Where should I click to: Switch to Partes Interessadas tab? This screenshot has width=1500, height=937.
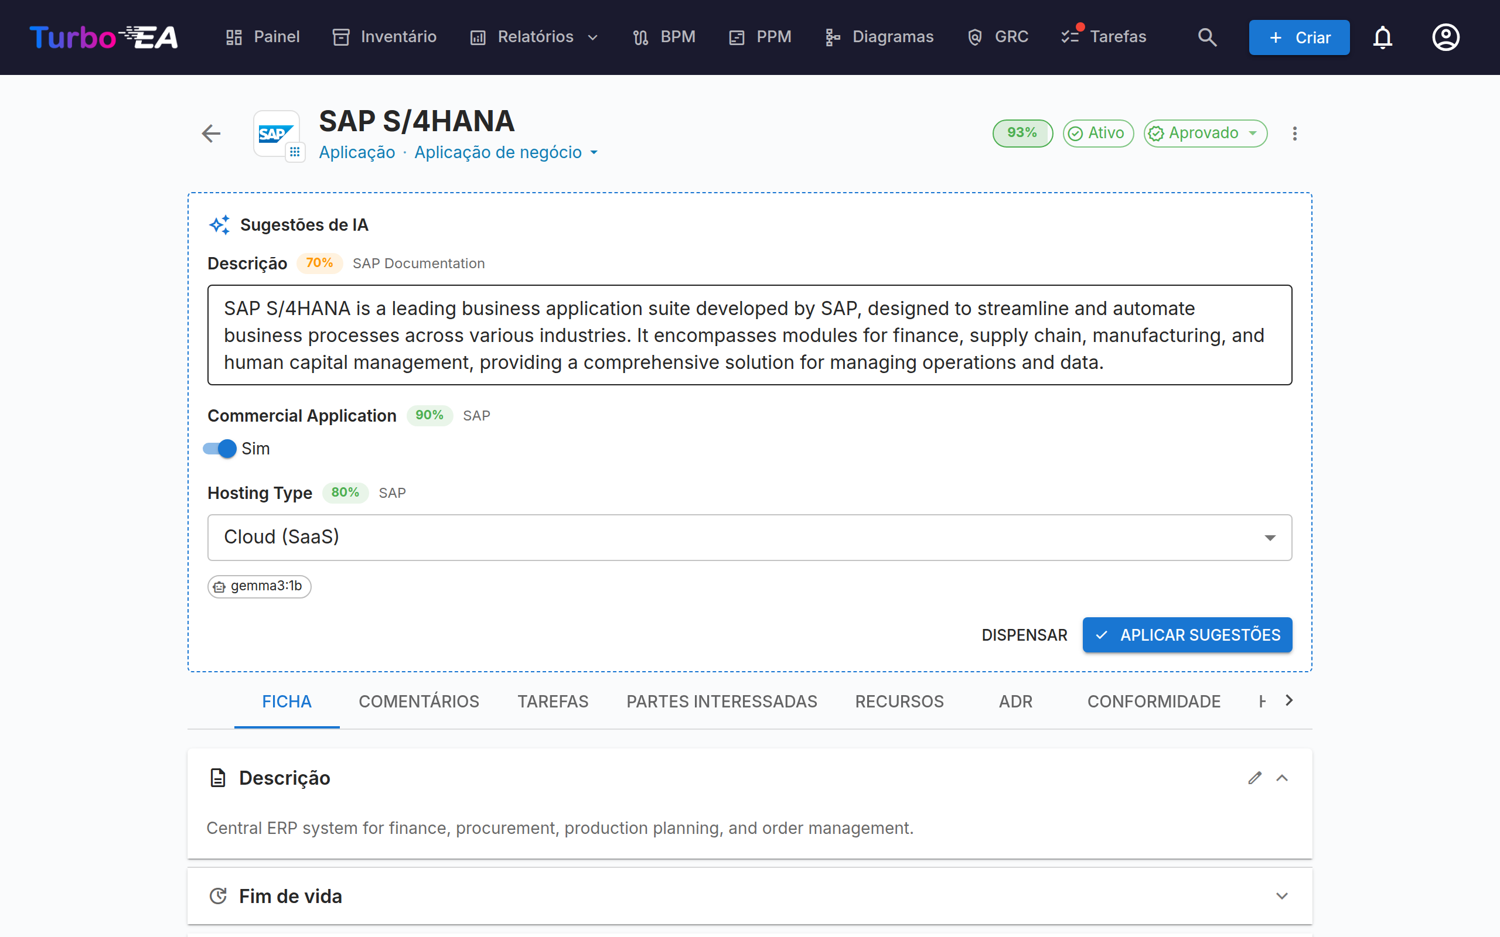pyautogui.click(x=721, y=702)
